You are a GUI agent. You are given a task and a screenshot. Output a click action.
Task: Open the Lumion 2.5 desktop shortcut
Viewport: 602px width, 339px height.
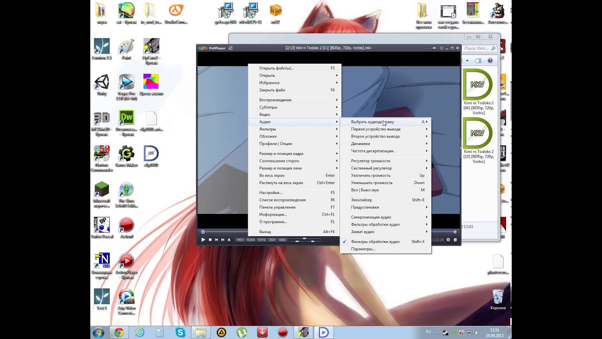(x=102, y=49)
